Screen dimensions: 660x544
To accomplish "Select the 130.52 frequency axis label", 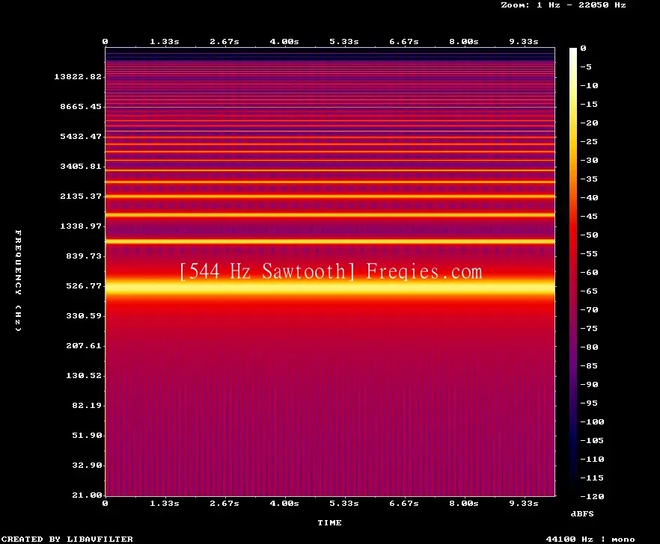I will coord(84,375).
